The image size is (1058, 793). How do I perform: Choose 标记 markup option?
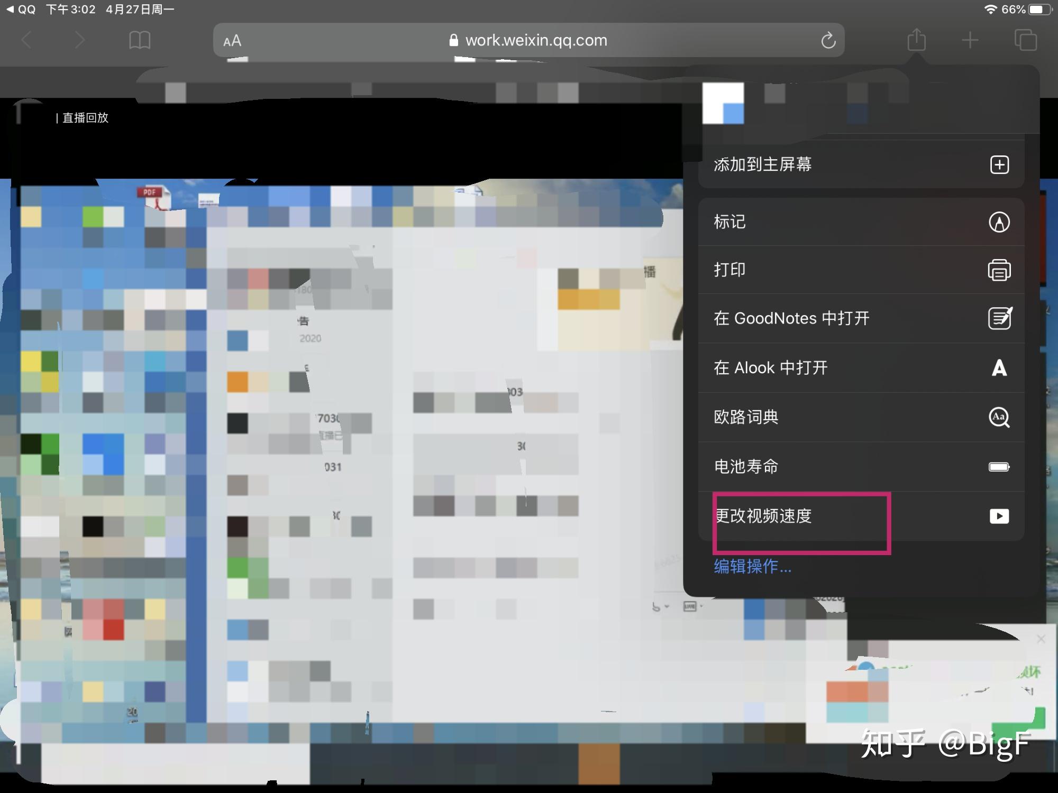pos(861,222)
